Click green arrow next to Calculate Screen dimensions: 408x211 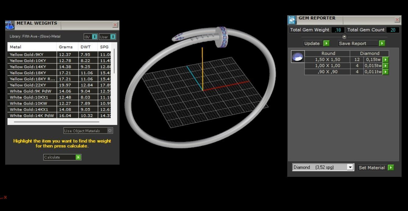point(78,157)
